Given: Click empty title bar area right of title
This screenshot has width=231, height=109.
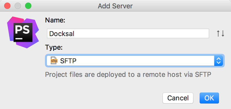Looking at the screenshot, I should [183, 5].
